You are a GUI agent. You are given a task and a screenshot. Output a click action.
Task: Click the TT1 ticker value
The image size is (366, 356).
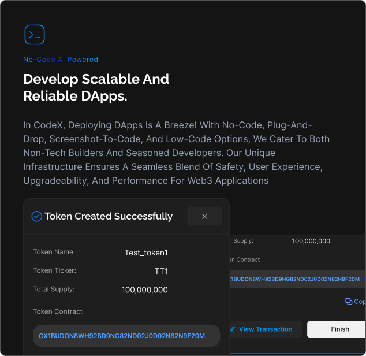point(161,271)
